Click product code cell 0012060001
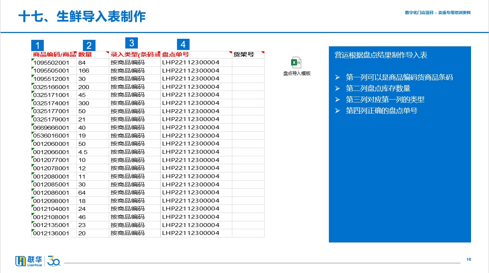The width and height of the screenshot is (489, 273). click(x=54, y=144)
